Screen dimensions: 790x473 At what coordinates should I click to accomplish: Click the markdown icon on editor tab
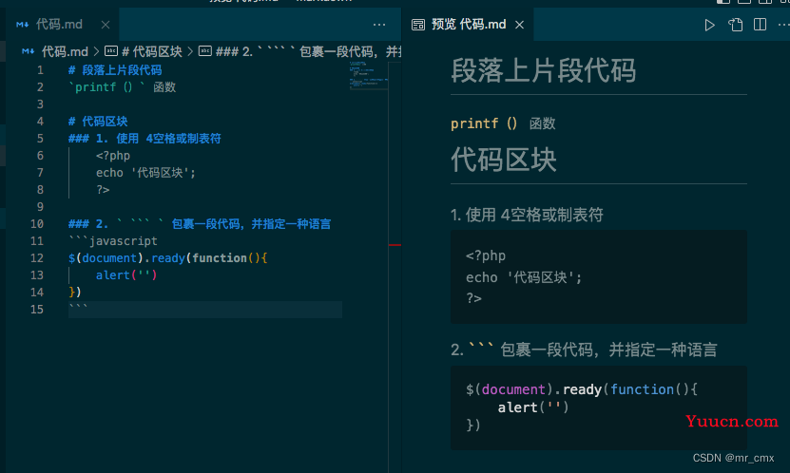tap(22, 25)
